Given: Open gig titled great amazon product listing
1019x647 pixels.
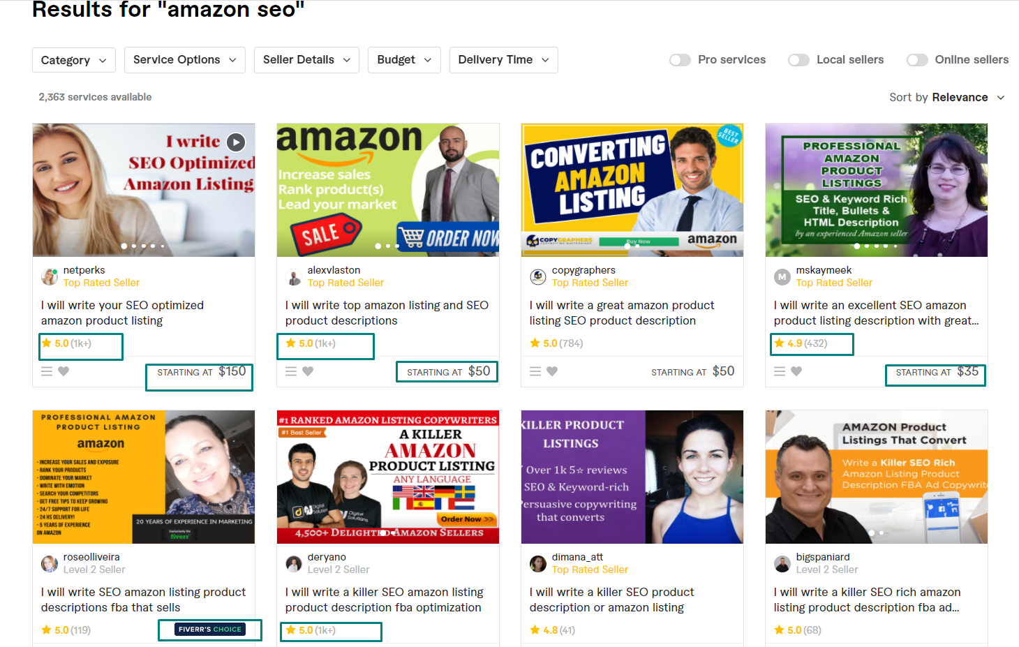Looking at the screenshot, I should tap(622, 313).
